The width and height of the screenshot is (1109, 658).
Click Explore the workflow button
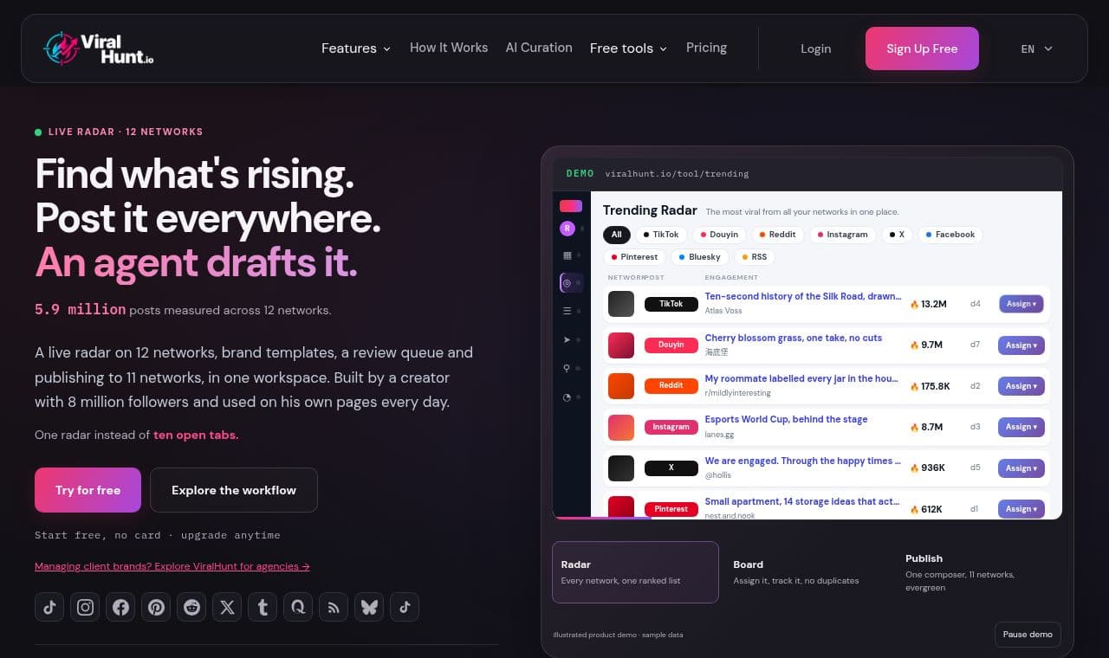[234, 490]
